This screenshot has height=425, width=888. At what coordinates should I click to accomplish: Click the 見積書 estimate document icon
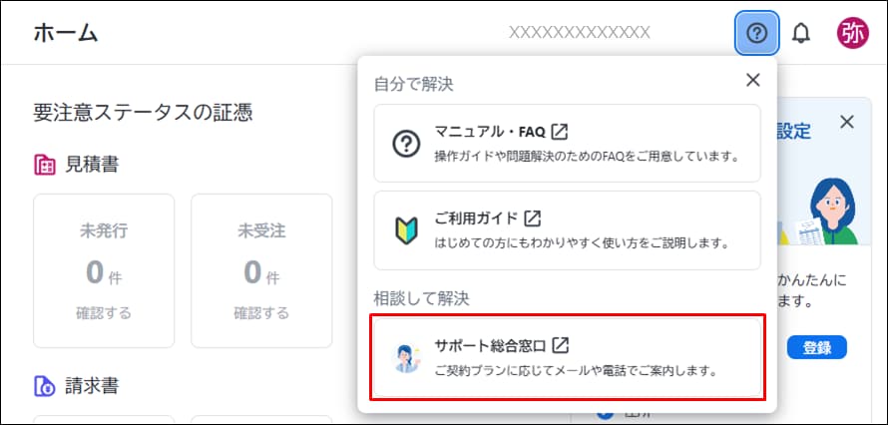click(44, 165)
